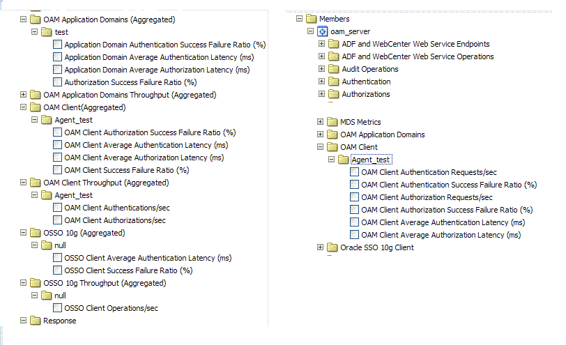Screen dimensions: 566x345
Task: Toggle the Response node expander
Action: [x=24, y=320]
